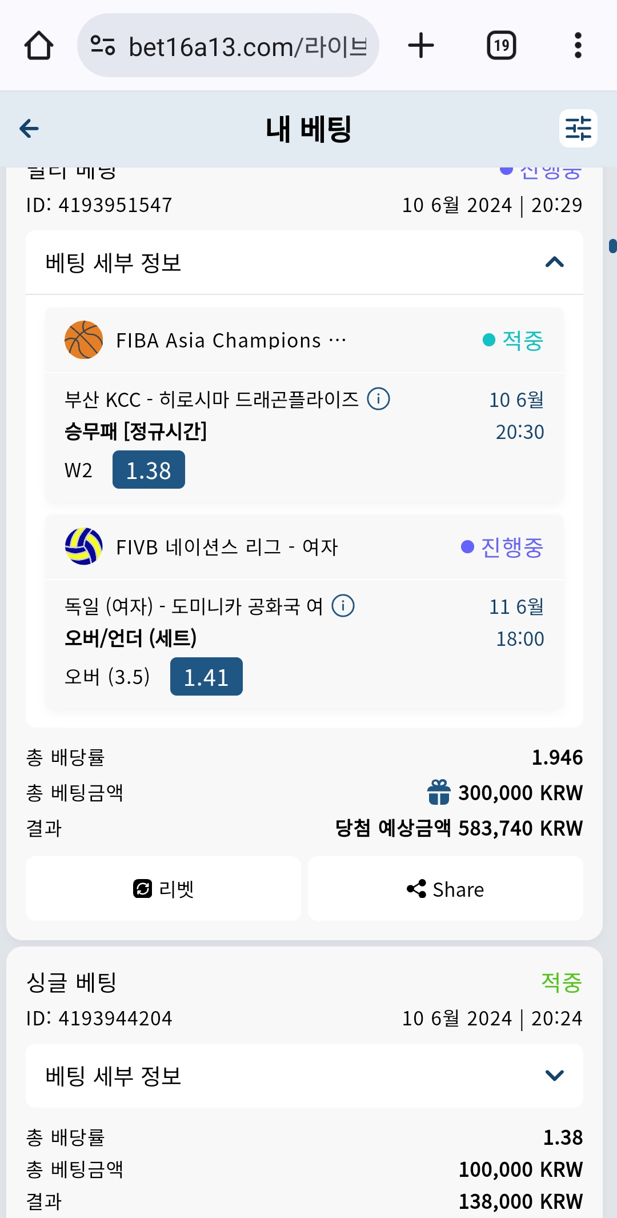This screenshot has height=1218, width=617.
Task: Expand the single bet 베팅 세부 정보 section
Action: (554, 1076)
